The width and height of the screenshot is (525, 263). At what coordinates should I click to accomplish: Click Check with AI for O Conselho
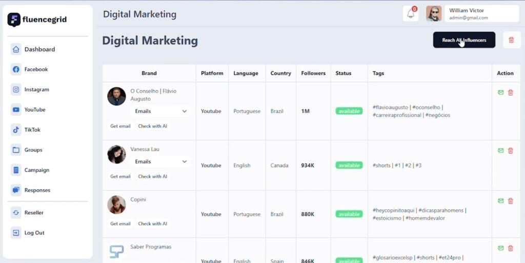[152, 126]
